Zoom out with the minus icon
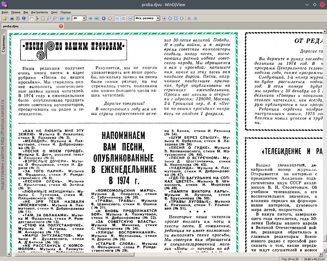The image size is (327, 261). (x=130, y=18)
